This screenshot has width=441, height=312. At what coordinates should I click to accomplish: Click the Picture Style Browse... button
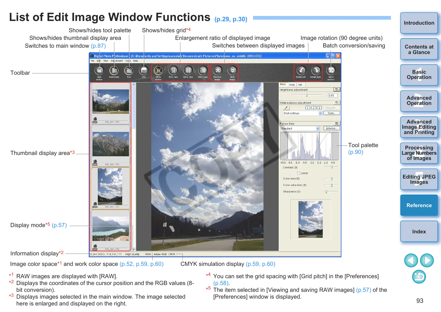click(x=332, y=128)
